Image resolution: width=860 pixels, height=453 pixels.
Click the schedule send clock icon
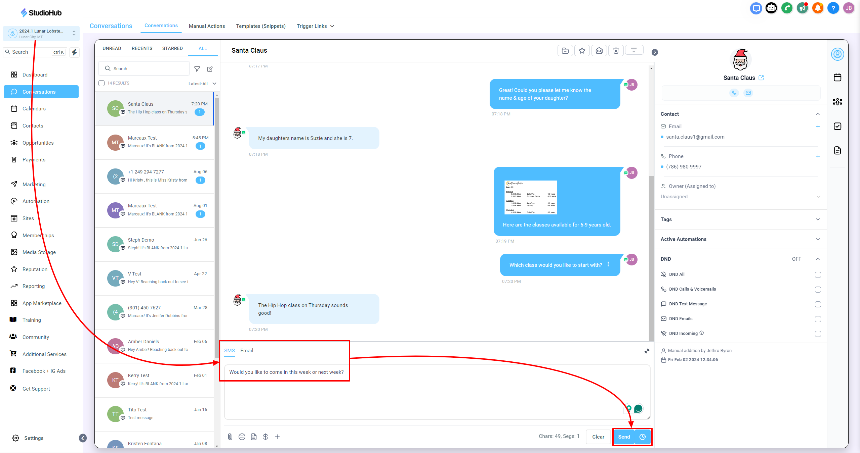[x=642, y=437]
